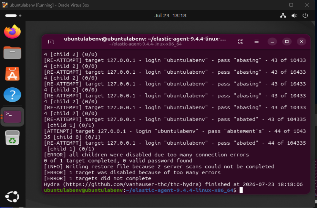Viewport: 317px width, 208px height.
Task: Open the Files manager in the dock
Action: point(12,53)
